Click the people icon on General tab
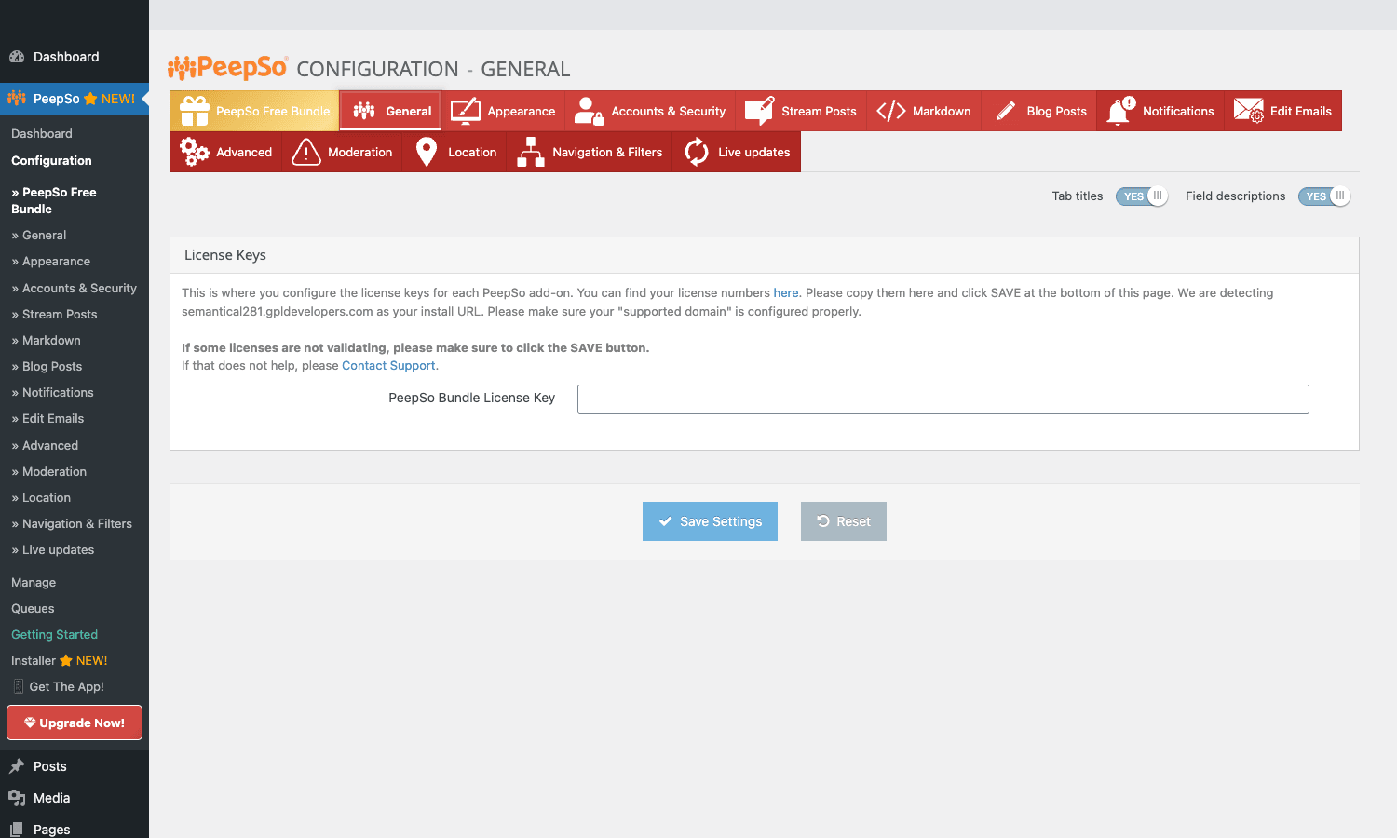The height and width of the screenshot is (838, 1397). pyautogui.click(x=364, y=111)
